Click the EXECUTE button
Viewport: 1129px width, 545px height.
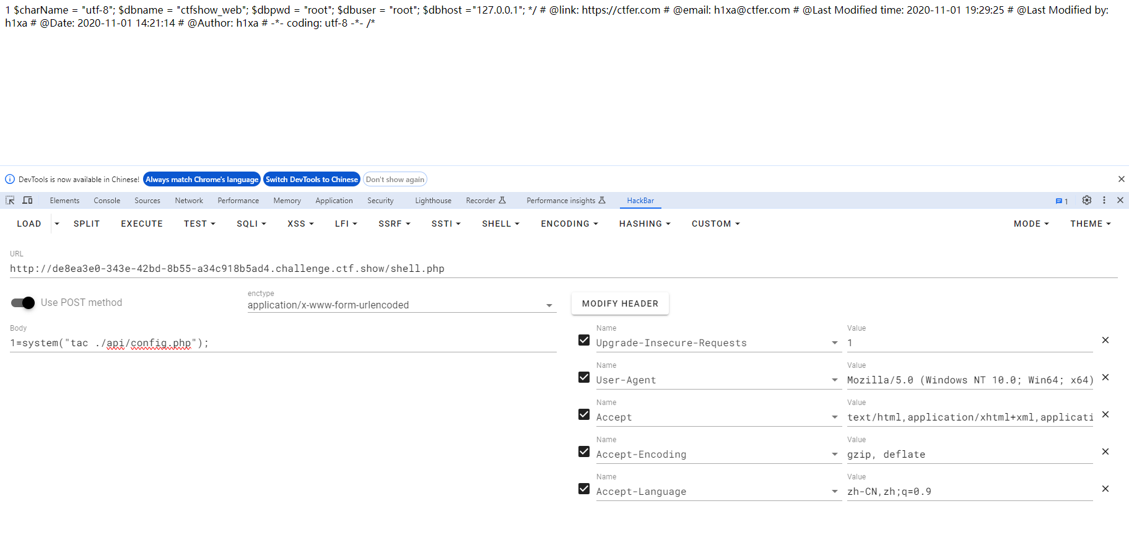(142, 224)
